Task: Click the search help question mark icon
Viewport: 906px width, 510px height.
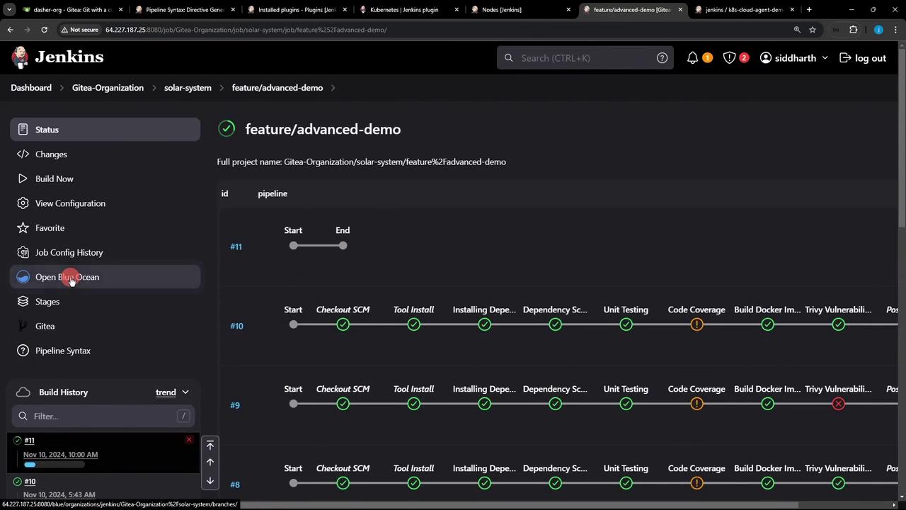Action: pos(662,58)
